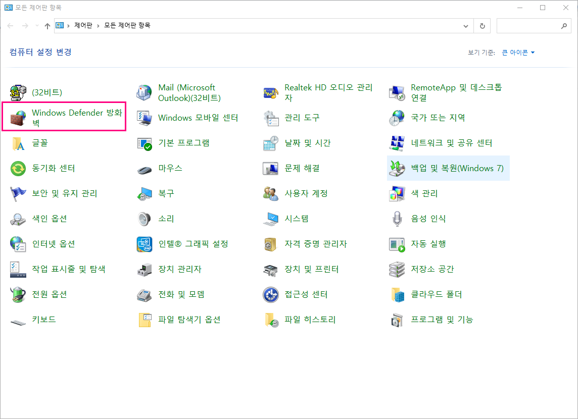
Task: Click the 백업 및 복원 icon
Action: point(397,168)
